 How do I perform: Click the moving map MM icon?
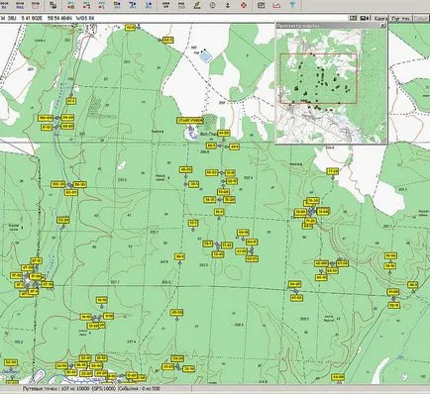[x=166, y=5]
